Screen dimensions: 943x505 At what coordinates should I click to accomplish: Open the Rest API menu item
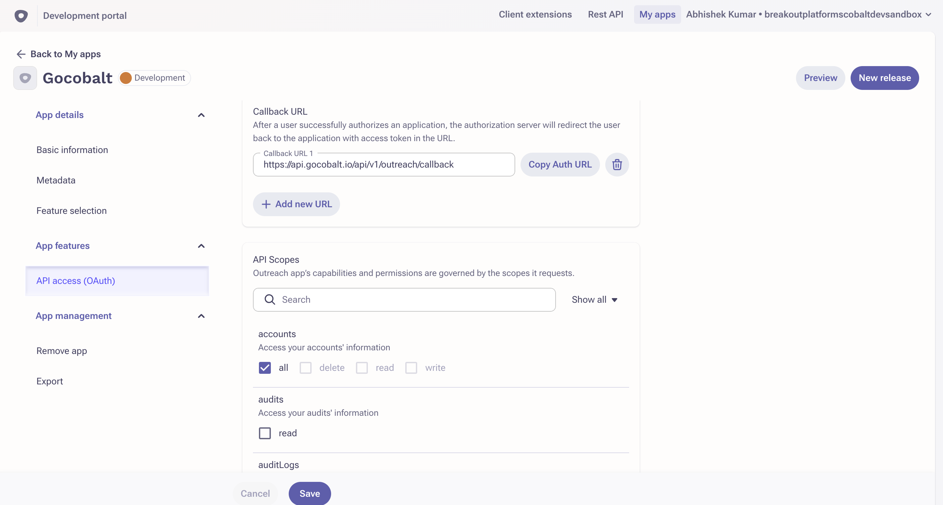(606, 15)
